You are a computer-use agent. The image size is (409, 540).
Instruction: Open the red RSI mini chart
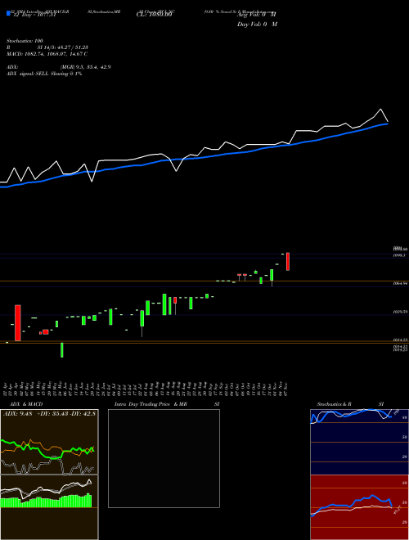[x=359, y=507]
